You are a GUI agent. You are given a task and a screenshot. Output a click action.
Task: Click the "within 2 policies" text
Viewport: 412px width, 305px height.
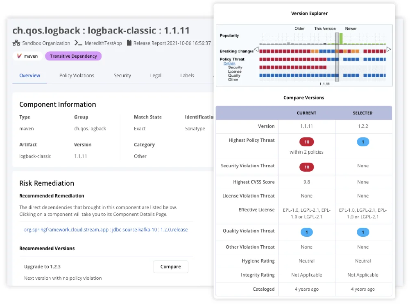click(x=307, y=152)
